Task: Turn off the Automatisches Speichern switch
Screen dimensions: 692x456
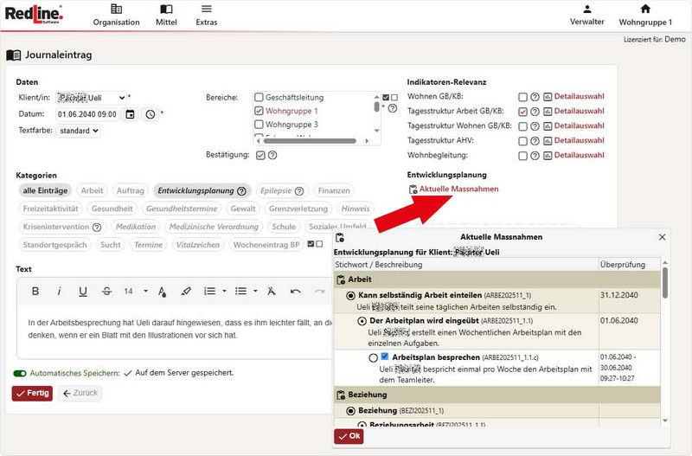Action: point(20,373)
